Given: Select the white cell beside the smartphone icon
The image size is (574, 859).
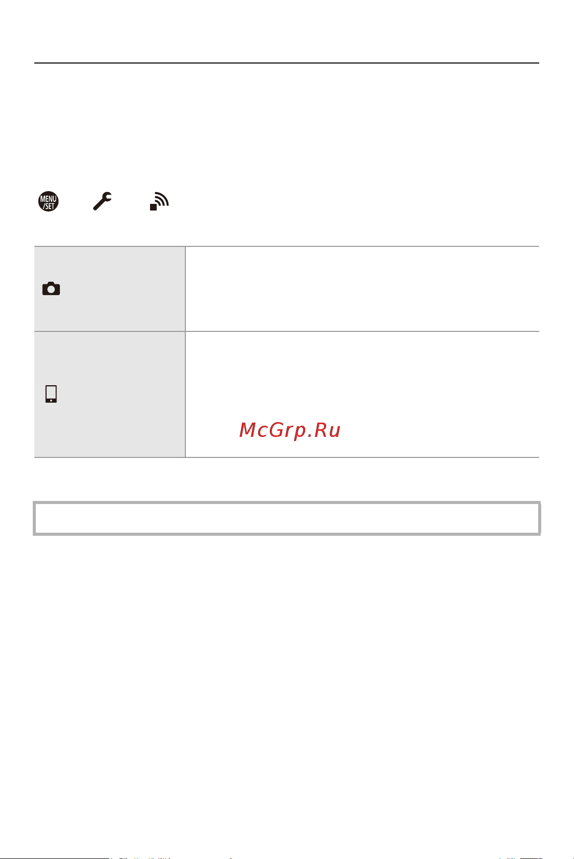Looking at the screenshot, I should [363, 394].
